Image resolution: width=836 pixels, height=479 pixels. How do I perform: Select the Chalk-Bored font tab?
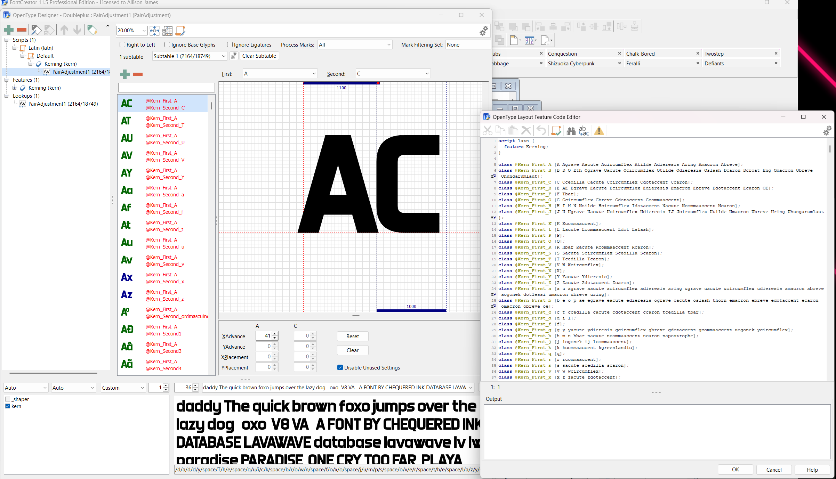point(640,54)
